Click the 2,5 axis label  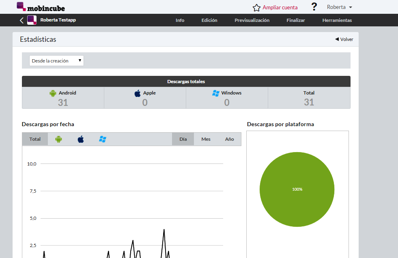pyautogui.click(x=33, y=245)
